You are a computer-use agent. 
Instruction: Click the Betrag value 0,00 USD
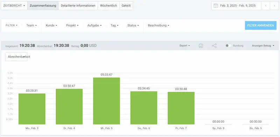89,46
